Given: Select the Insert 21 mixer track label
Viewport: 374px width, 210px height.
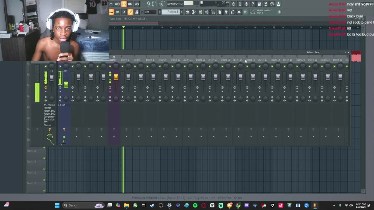Looking at the screenshot, I should click(312, 60).
